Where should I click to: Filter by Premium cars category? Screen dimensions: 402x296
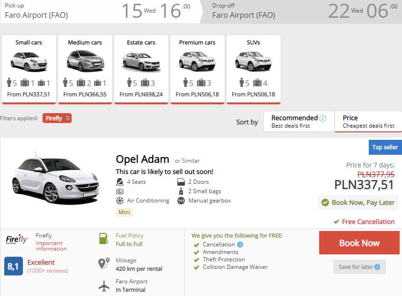(x=197, y=69)
